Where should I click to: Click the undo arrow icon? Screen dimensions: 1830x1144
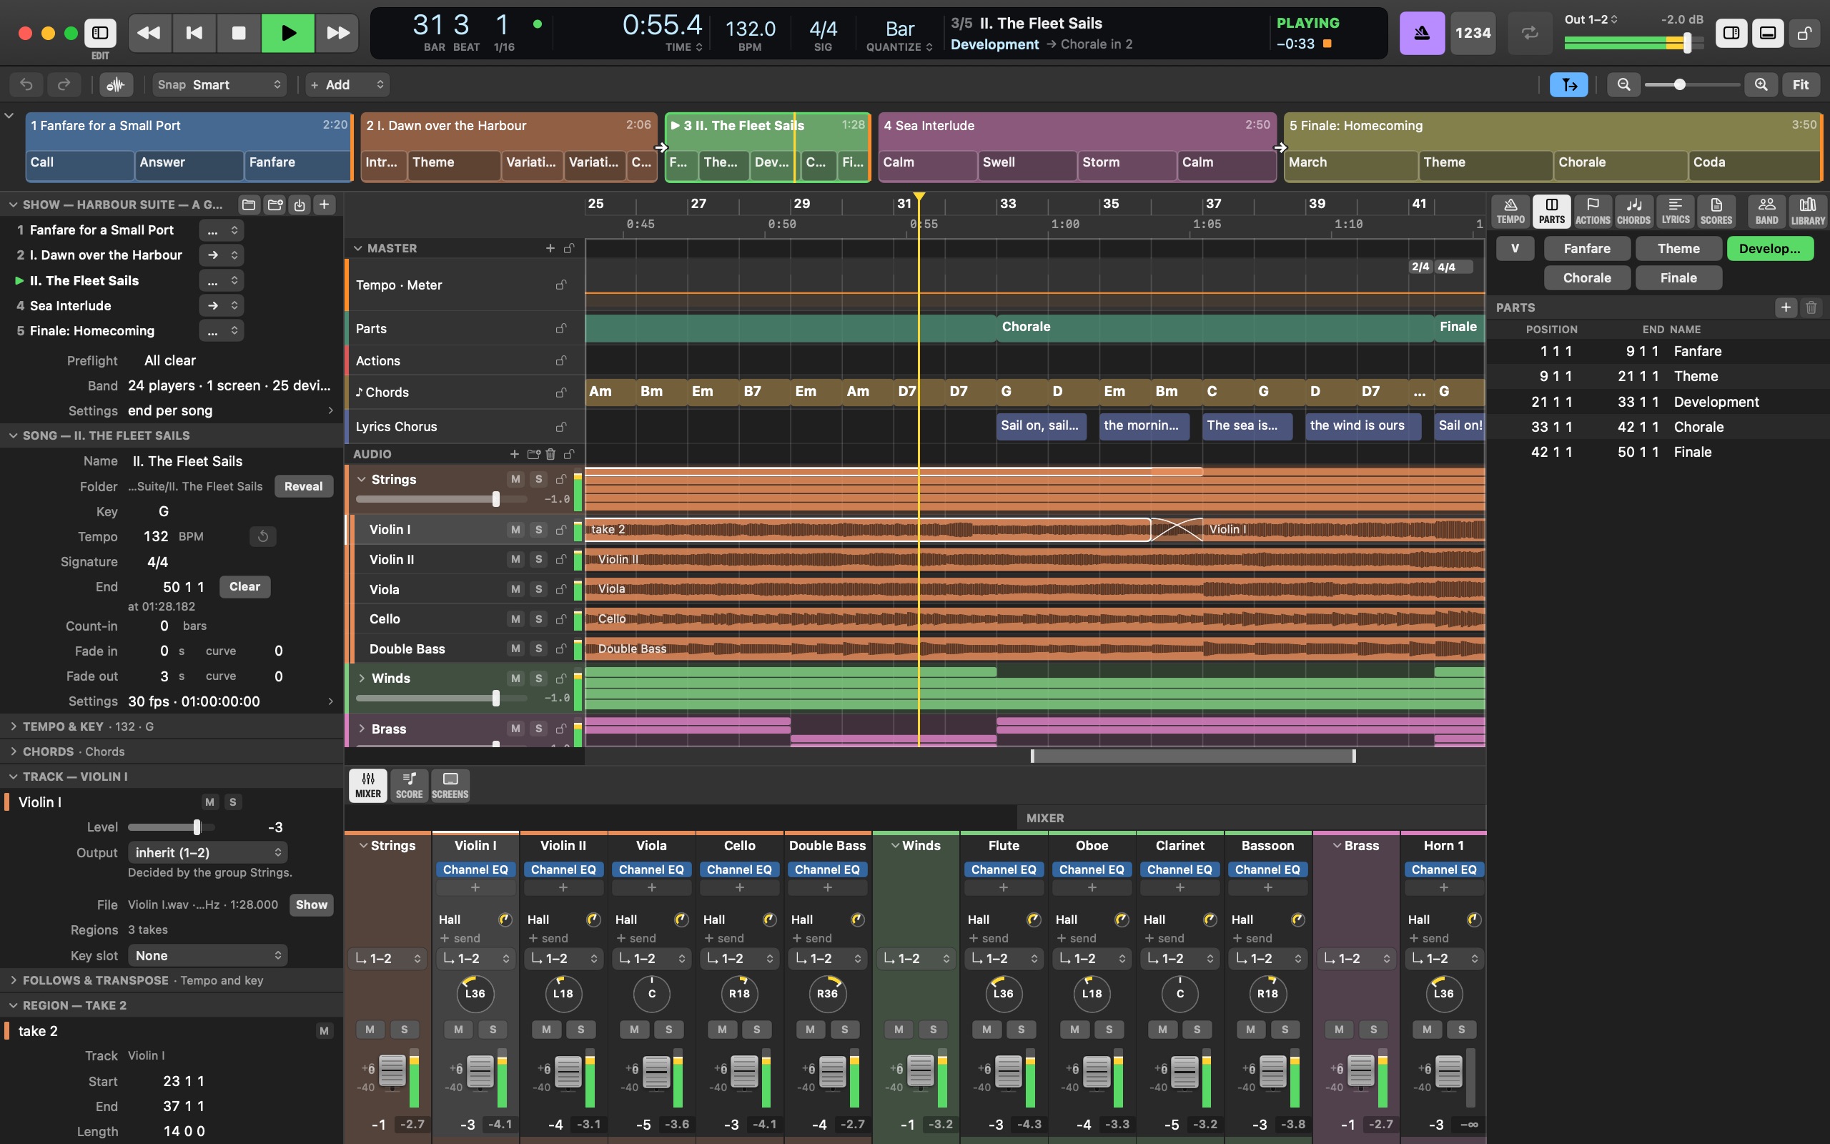pos(26,84)
